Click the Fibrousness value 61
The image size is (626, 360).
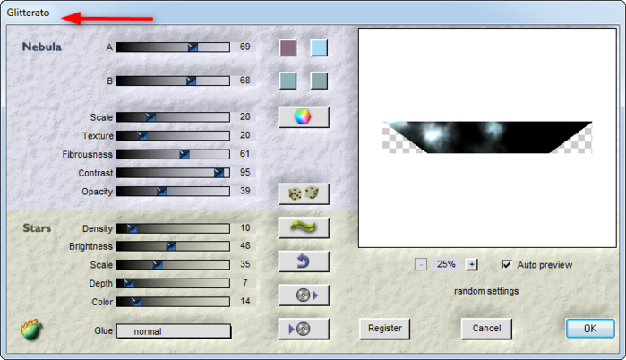click(x=245, y=154)
